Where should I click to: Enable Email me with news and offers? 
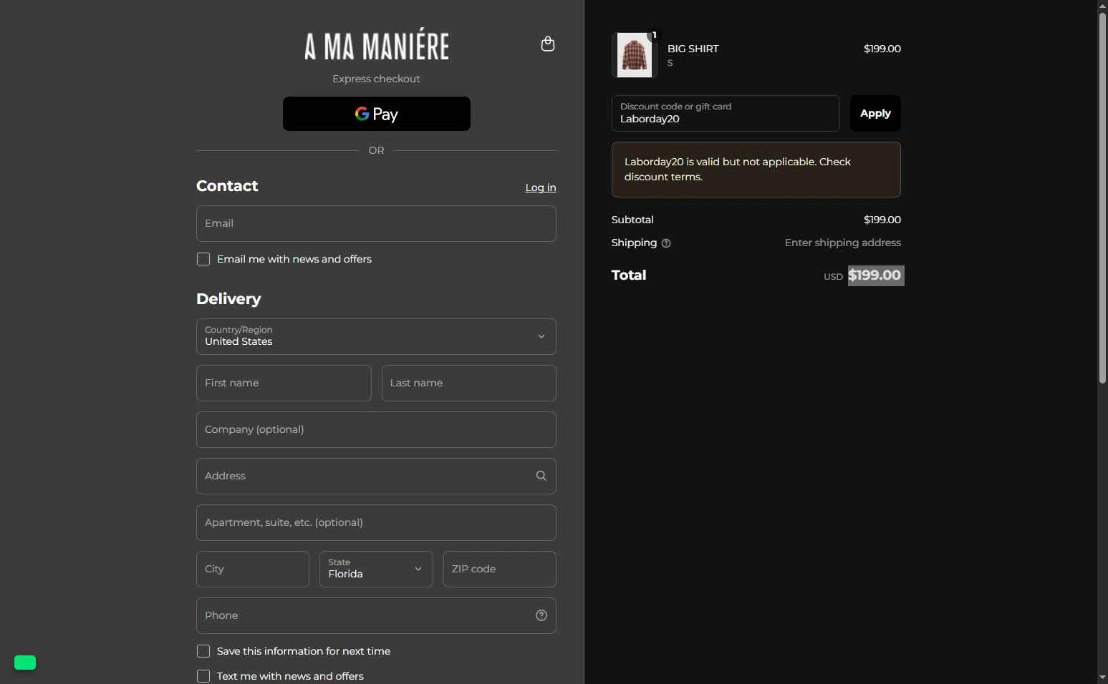(x=203, y=259)
